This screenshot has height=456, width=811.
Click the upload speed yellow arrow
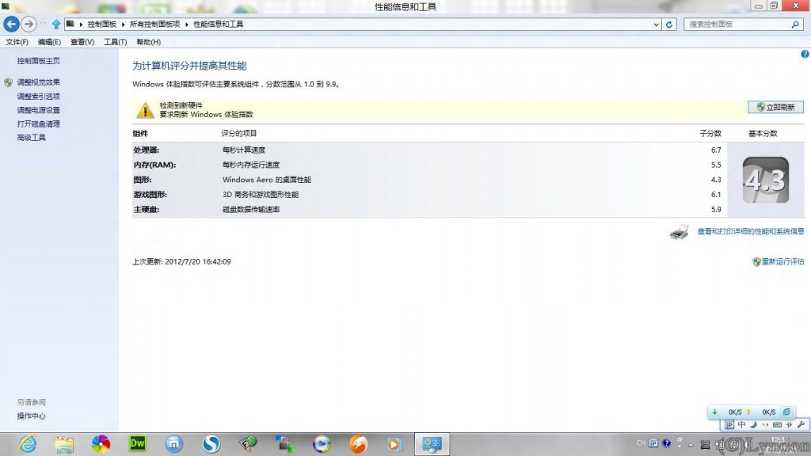tap(748, 412)
